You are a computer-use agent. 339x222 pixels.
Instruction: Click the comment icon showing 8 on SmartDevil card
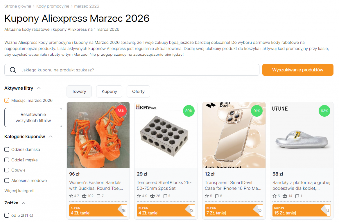click(217, 196)
